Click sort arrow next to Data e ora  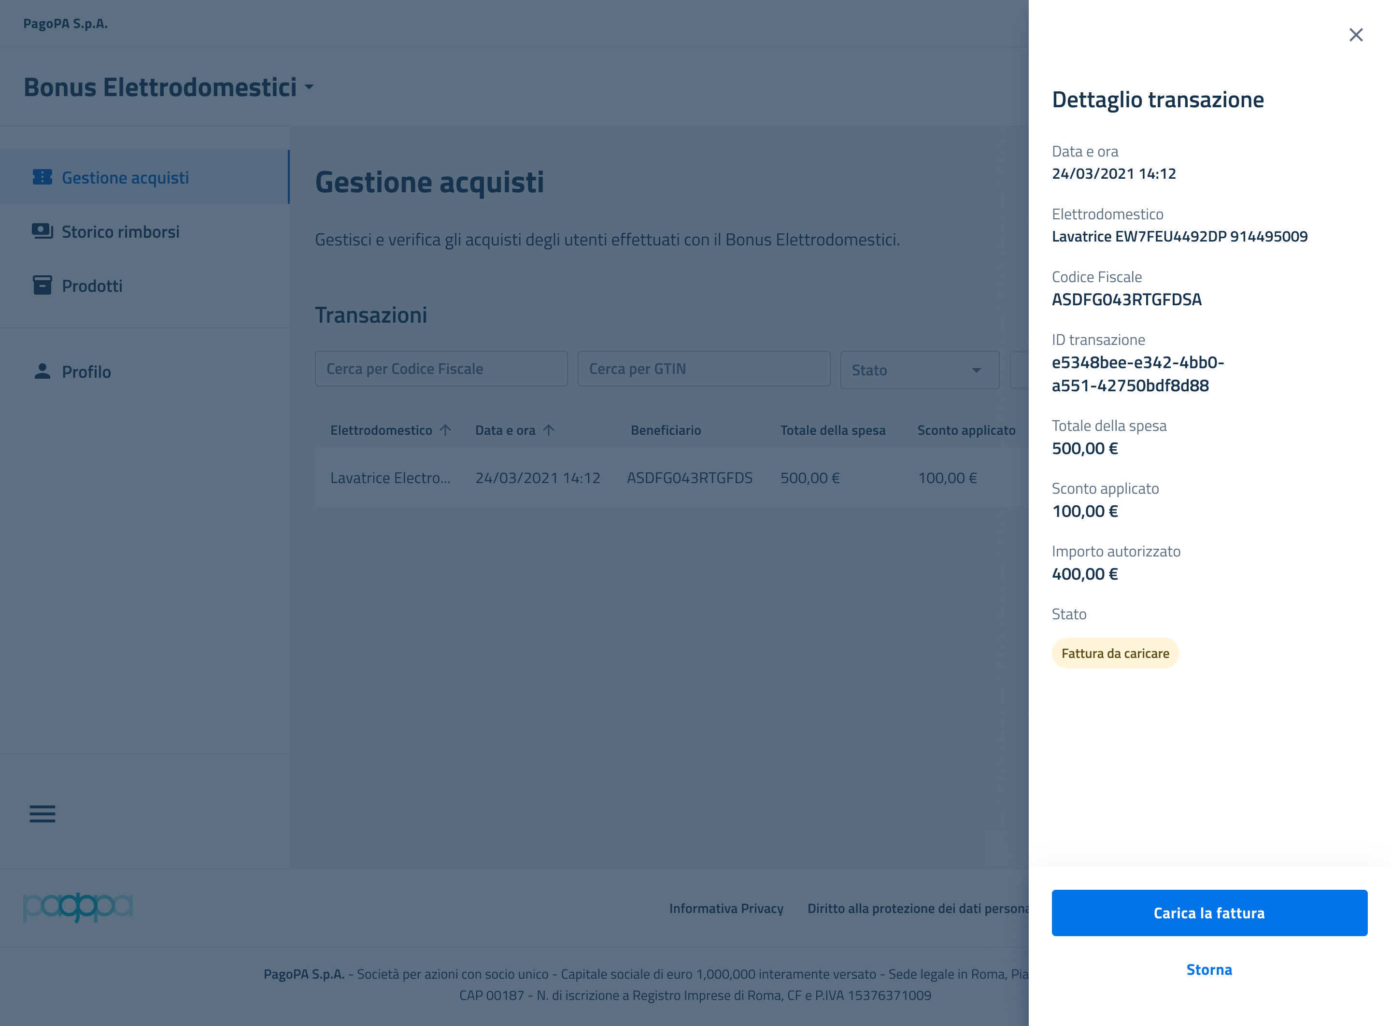(548, 430)
